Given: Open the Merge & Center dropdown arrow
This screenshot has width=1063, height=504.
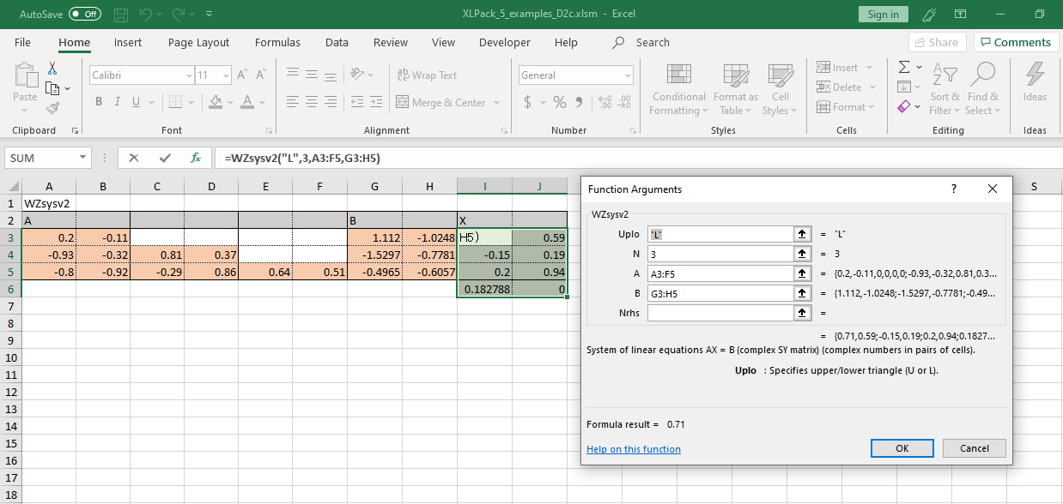Looking at the screenshot, I should (x=495, y=103).
